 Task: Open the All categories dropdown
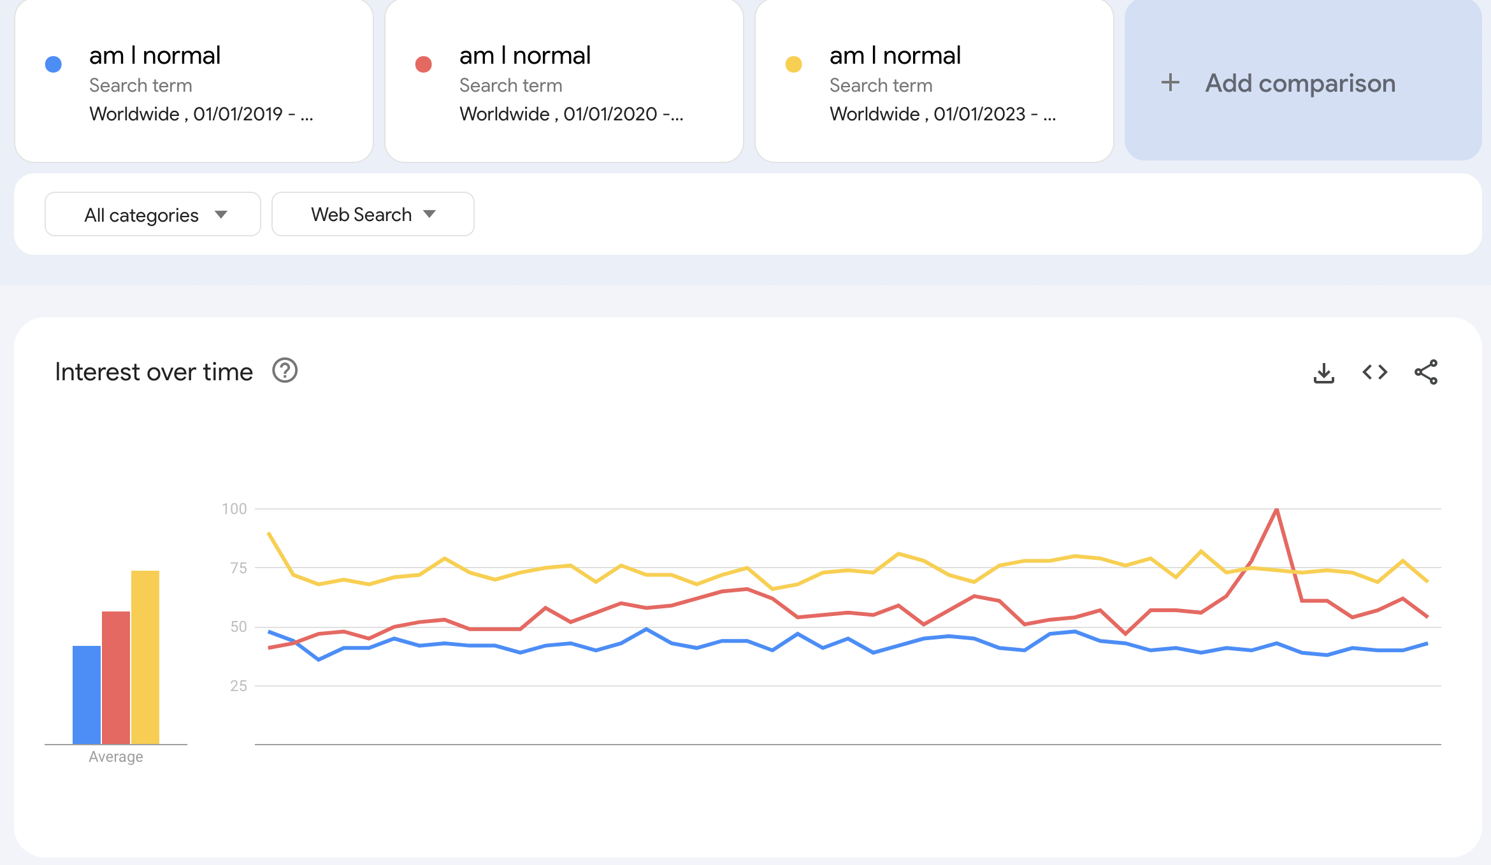[x=153, y=215]
